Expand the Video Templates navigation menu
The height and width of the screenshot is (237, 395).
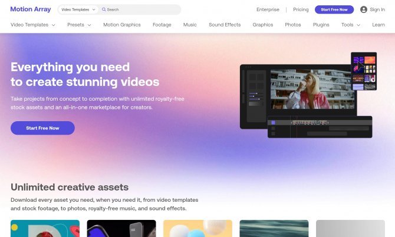[x=33, y=25]
